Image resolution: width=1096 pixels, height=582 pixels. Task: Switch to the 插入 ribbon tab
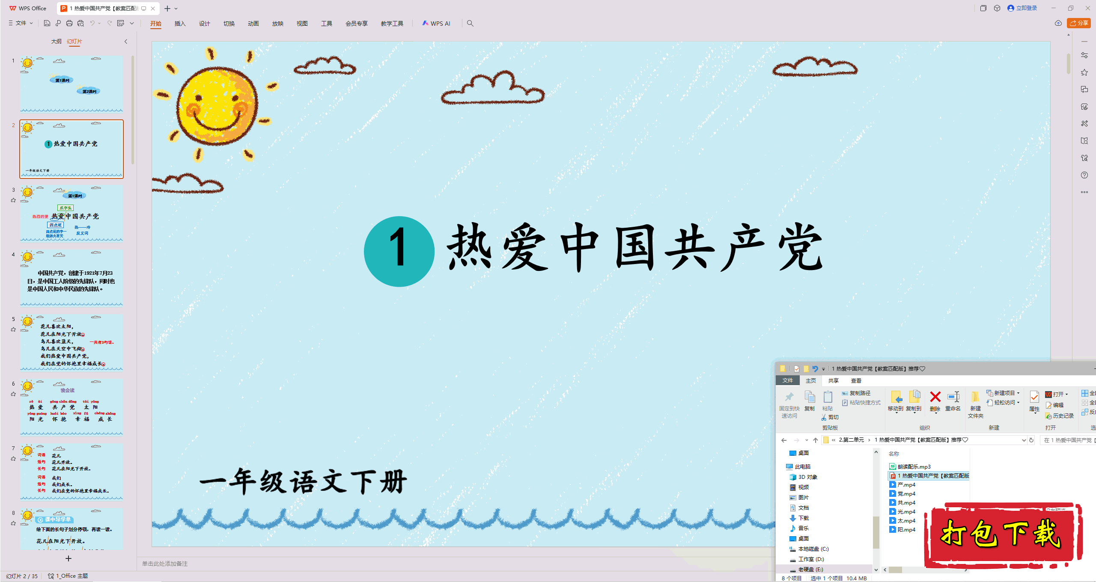pos(180,24)
